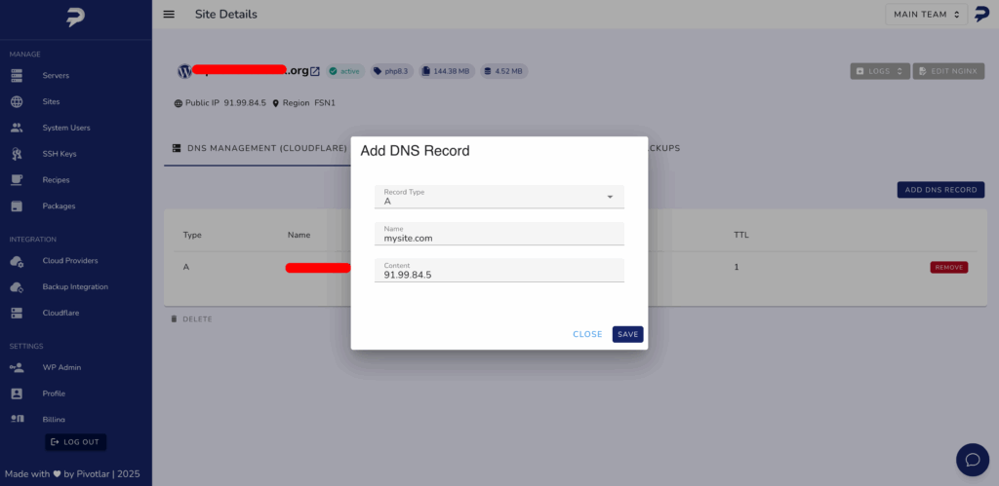Viewport: 999px width, 486px height.
Task: Click Servers icon in sidebar
Action: (17, 76)
